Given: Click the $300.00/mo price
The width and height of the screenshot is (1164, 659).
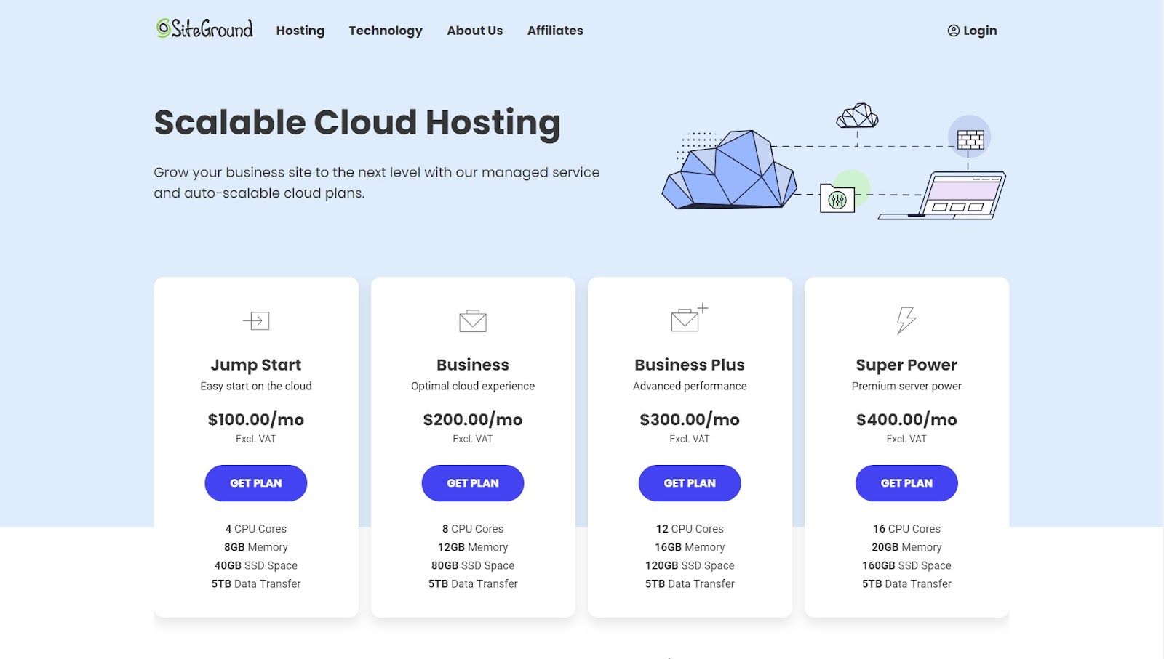Looking at the screenshot, I should (x=690, y=419).
